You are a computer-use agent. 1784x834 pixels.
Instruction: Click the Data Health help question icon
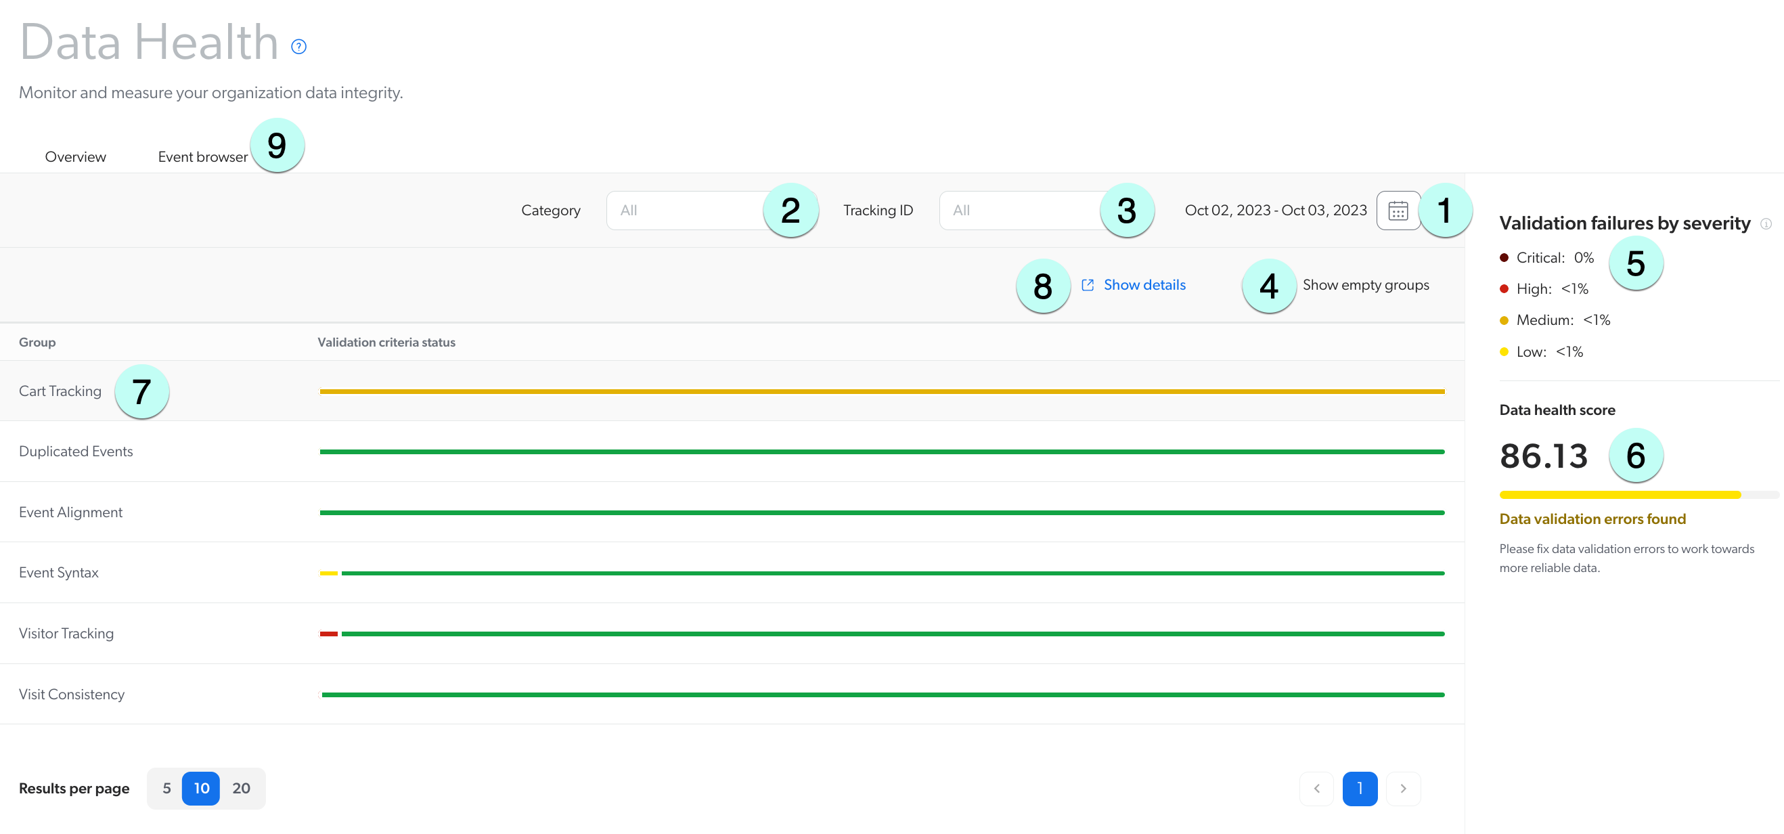pos(298,47)
